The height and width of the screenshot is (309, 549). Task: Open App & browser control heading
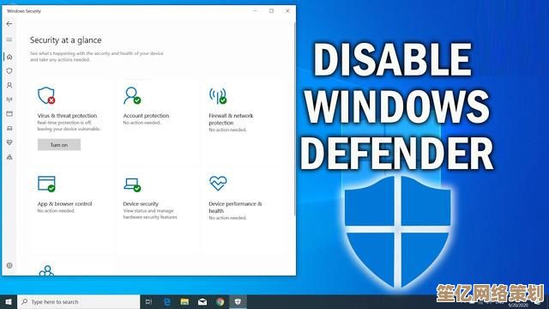point(64,204)
